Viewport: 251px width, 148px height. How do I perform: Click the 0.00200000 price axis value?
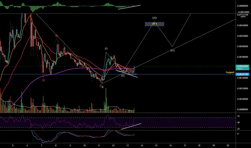coord(242,46)
